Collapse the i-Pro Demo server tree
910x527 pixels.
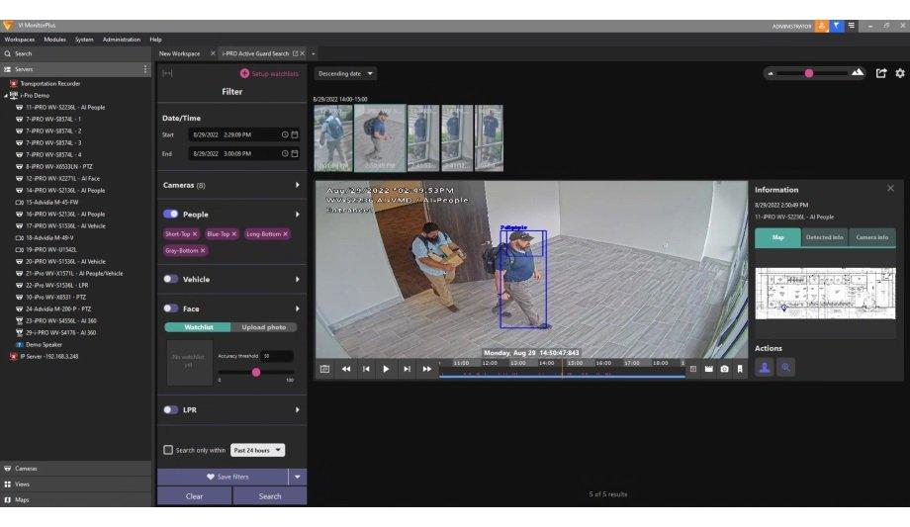coord(6,96)
